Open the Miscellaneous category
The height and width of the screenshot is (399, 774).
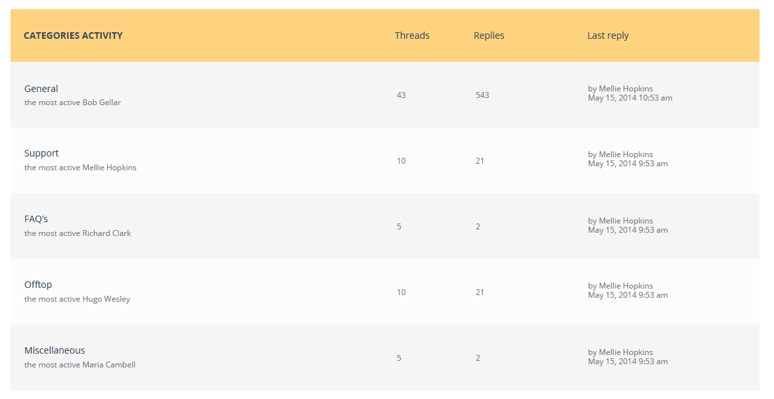(55, 350)
